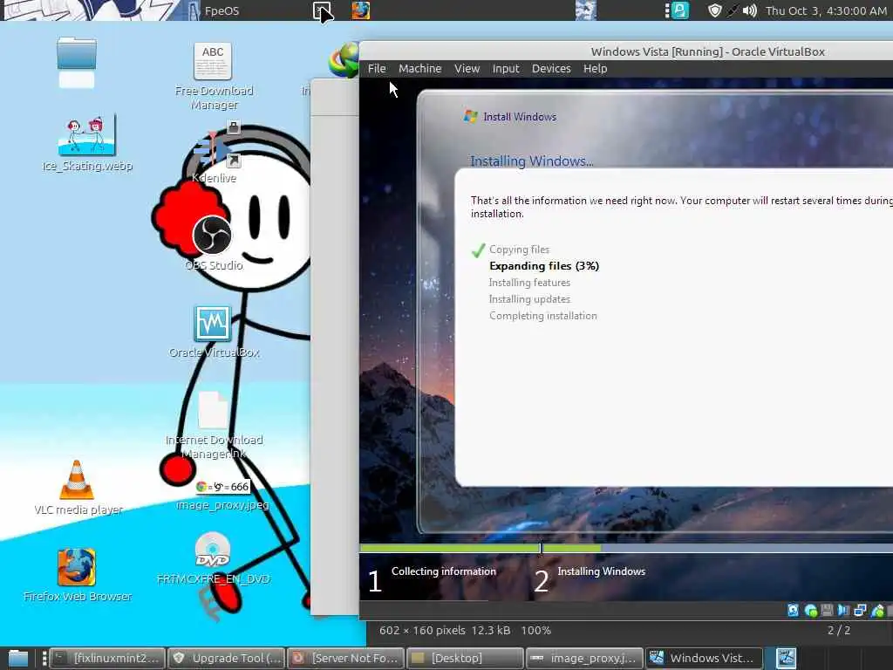This screenshot has height=670, width=893.
Task: Switch to the [Server Not Fo... taskbar window
Action: (345, 658)
